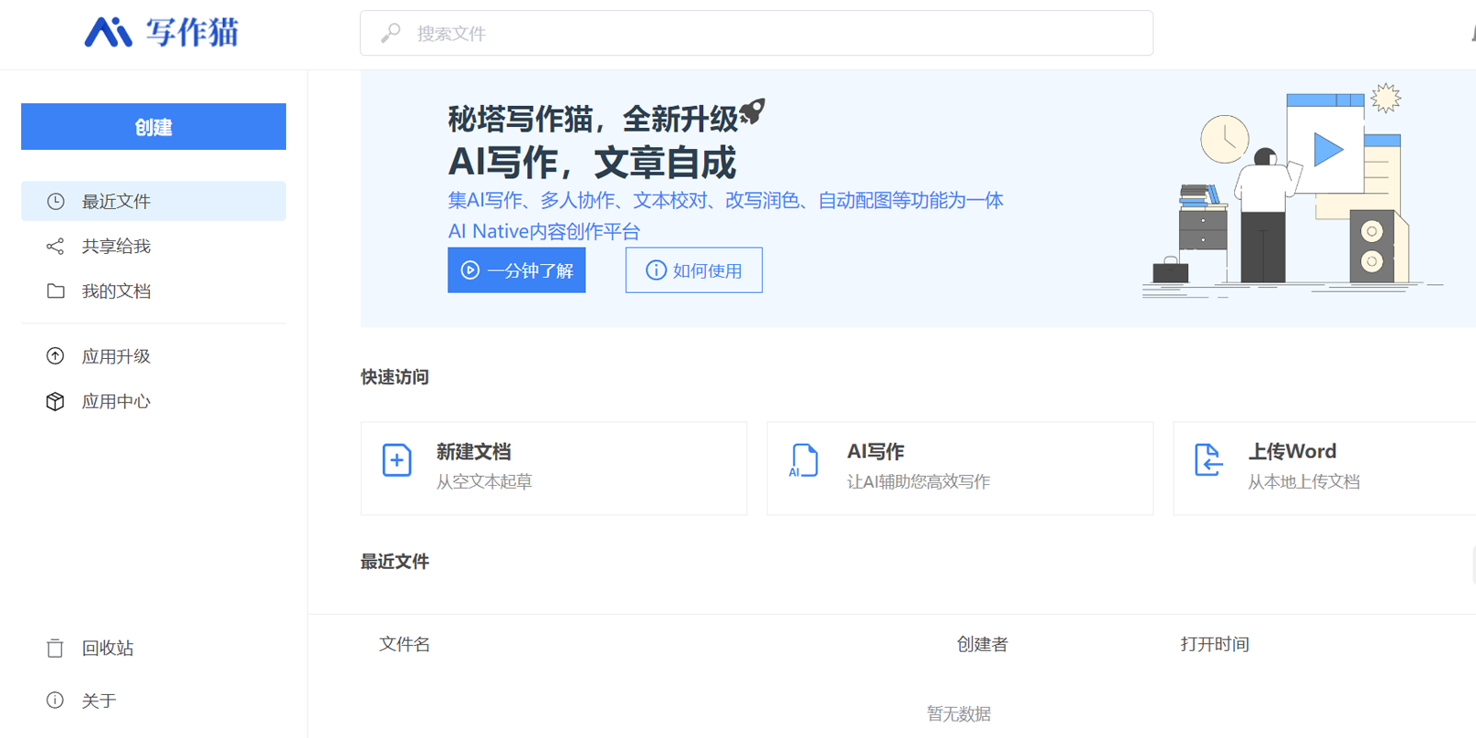Click the AI Native内容创作平台 banner text
The width and height of the screenshot is (1476, 738).
[x=544, y=231]
